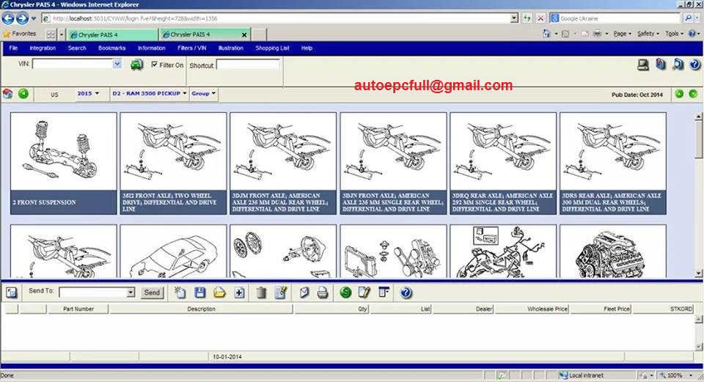Open the IE Page menu dropdown
The image size is (704, 382).
click(623, 34)
